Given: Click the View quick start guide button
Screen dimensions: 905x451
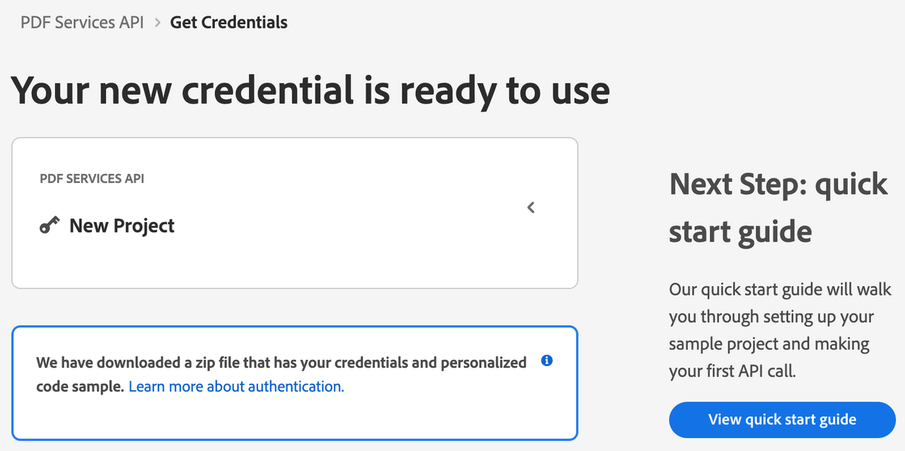Looking at the screenshot, I should click(x=783, y=419).
